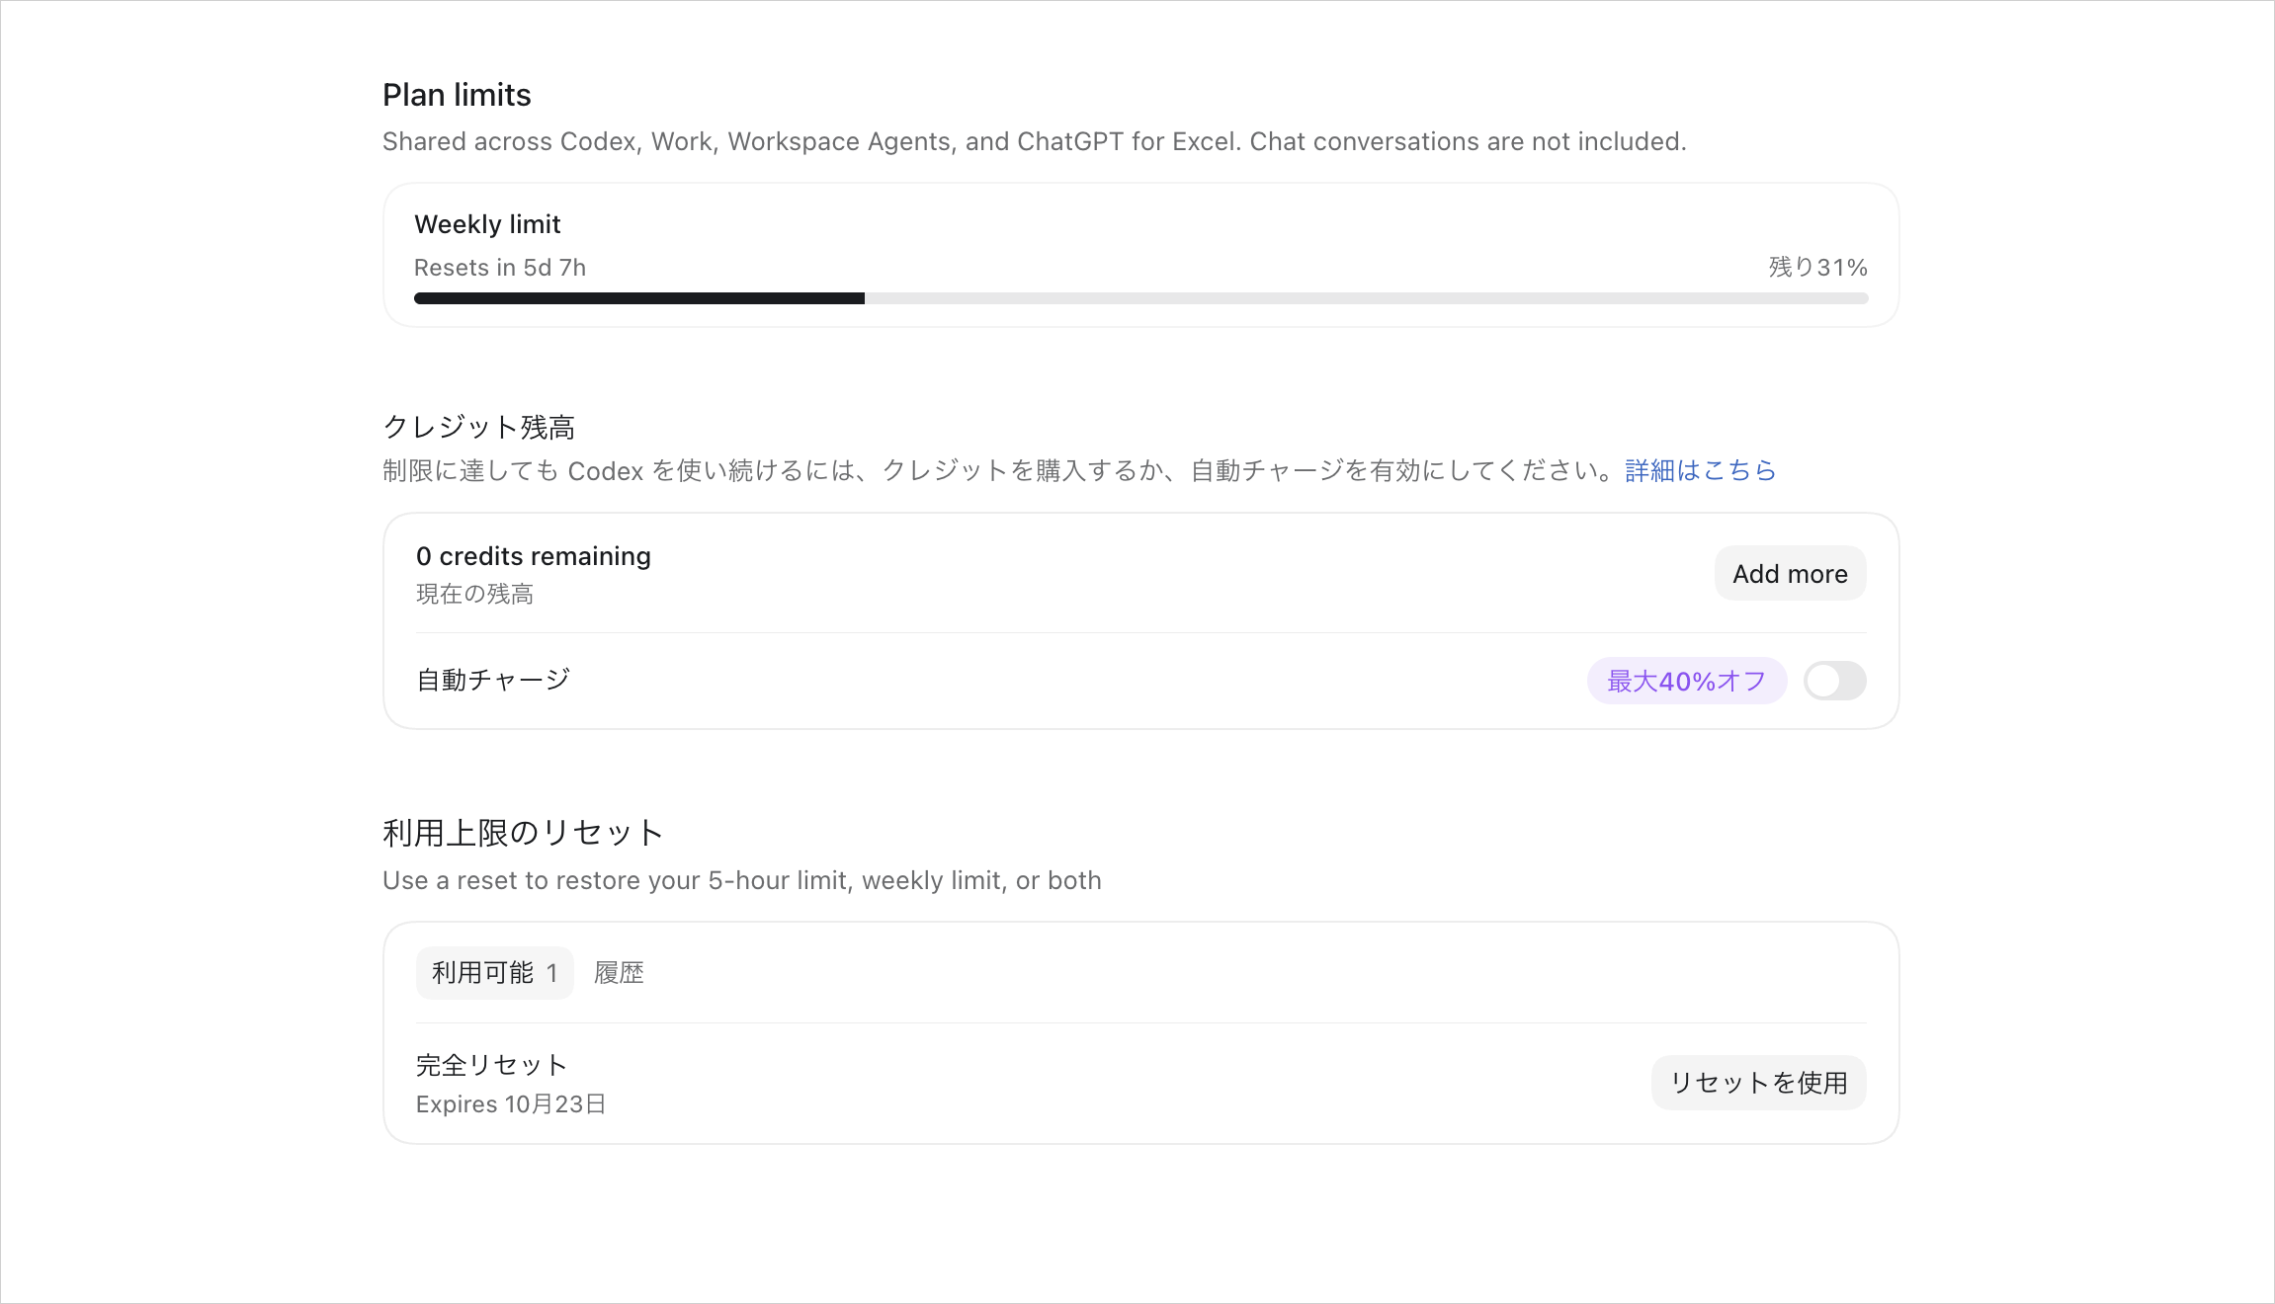Click the Add more credits button
Image resolution: width=2275 pixels, height=1304 pixels.
[1790, 574]
